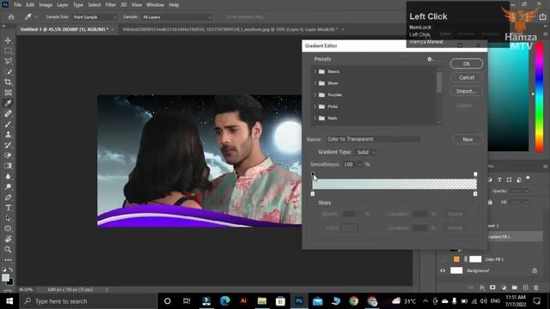Click the right opacity stop above gradient
The width and height of the screenshot is (550, 309).
point(475,174)
